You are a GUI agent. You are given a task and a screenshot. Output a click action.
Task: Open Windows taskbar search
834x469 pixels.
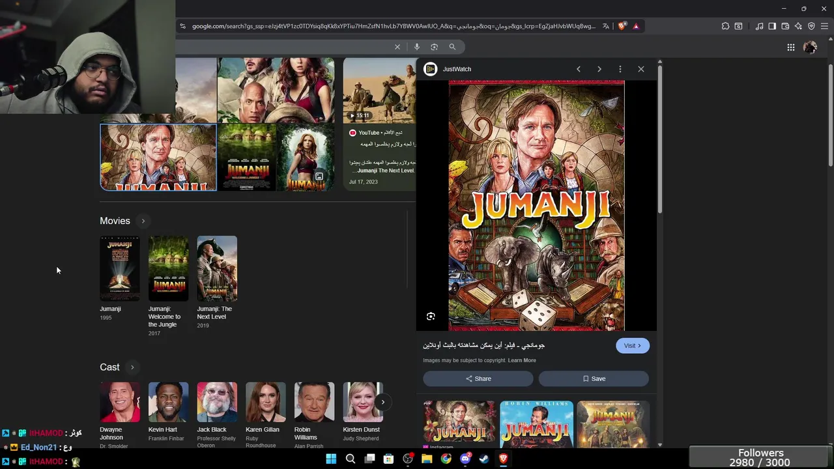351,459
